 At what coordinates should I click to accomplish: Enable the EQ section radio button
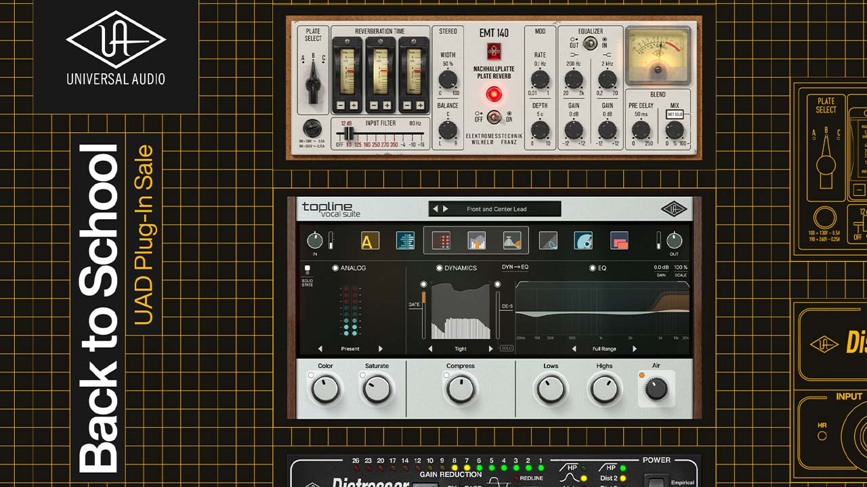[x=592, y=269]
